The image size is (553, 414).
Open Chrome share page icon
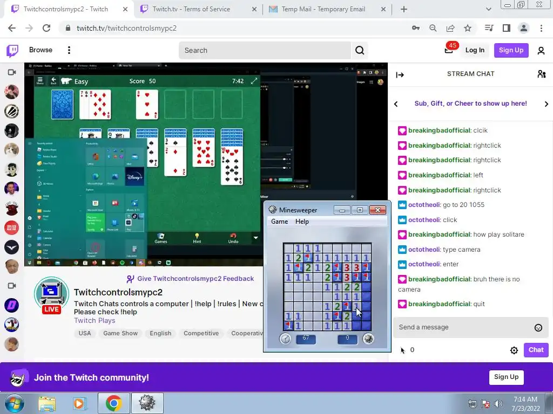point(450,28)
